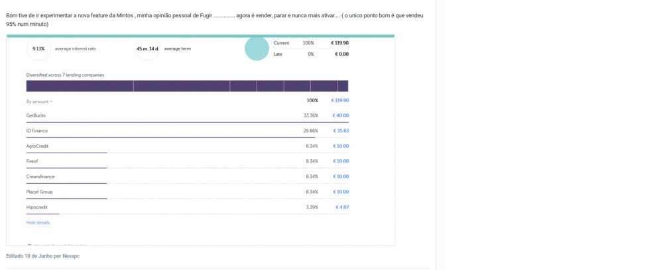Click the ID Finance lending company name
The width and height of the screenshot is (663, 270).
(37, 131)
